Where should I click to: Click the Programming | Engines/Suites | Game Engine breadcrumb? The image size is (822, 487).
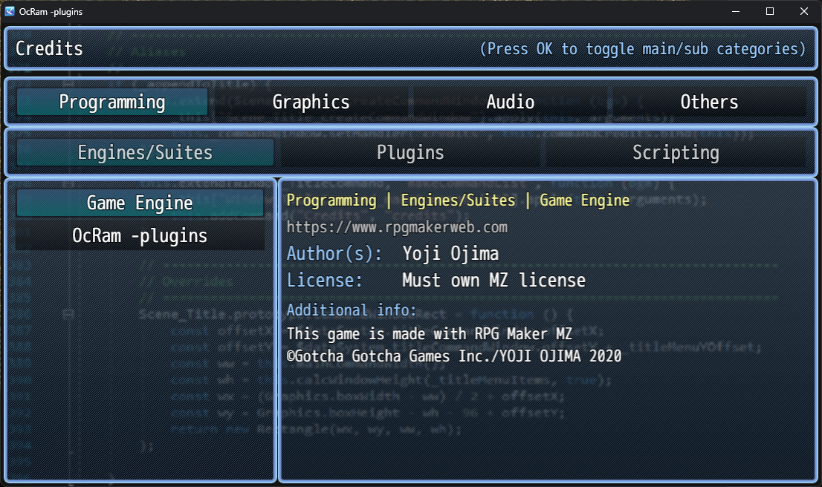(458, 200)
